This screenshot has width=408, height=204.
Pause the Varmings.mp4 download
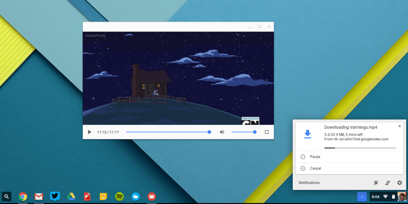[x=315, y=157]
